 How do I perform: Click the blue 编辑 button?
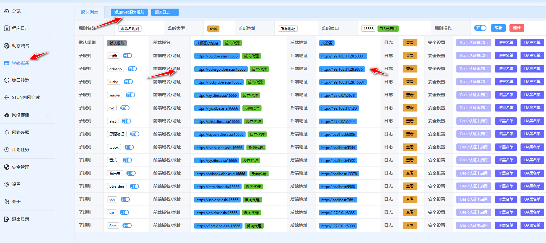pyautogui.click(x=499, y=28)
